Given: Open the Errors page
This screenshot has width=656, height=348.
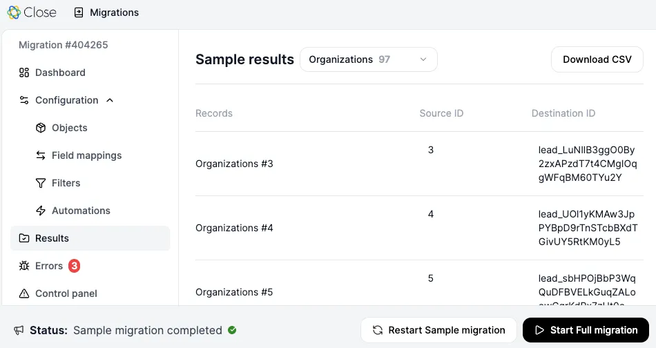Looking at the screenshot, I should [x=49, y=266].
